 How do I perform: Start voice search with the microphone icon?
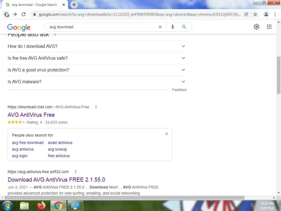tap(173, 27)
